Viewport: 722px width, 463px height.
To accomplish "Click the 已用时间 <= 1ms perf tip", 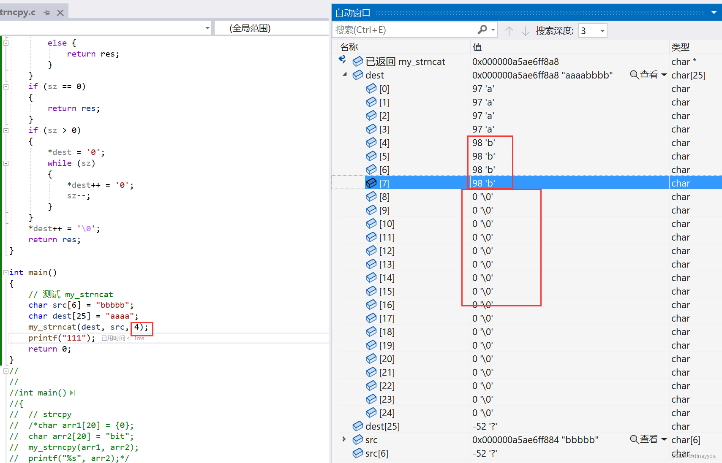I will [123, 338].
